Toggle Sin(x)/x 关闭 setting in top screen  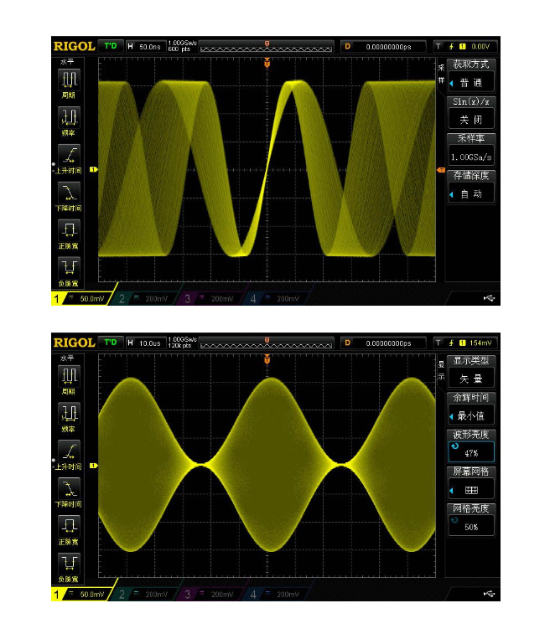pyautogui.click(x=470, y=120)
